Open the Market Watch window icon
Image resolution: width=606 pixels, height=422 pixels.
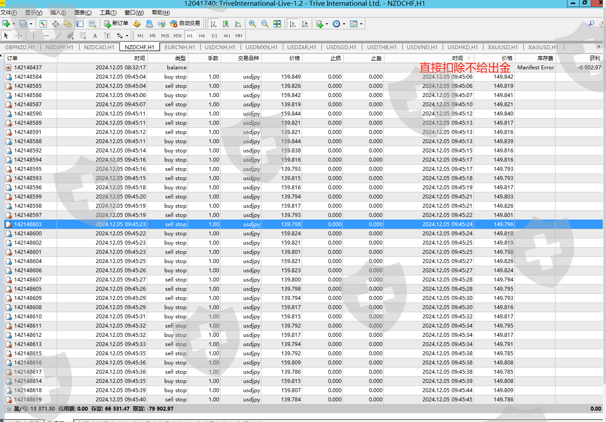pos(43,24)
